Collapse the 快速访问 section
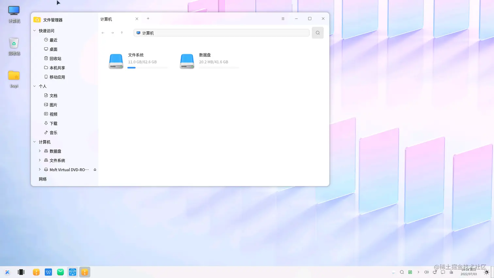 [x=35, y=31]
